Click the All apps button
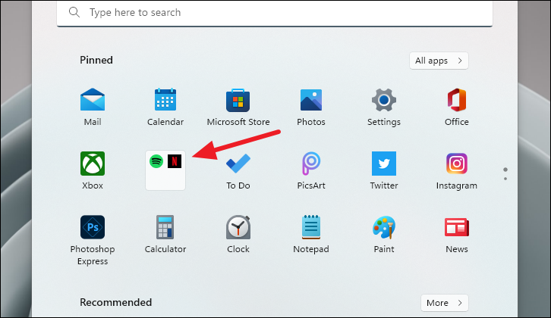 (439, 61)
